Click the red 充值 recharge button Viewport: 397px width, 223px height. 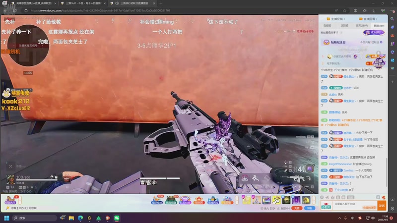pos(297,208)
